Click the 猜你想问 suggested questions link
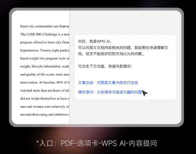 110,92
